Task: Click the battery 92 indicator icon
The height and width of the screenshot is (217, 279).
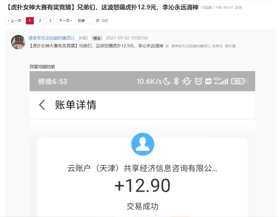Action: [x=238, y=81]
